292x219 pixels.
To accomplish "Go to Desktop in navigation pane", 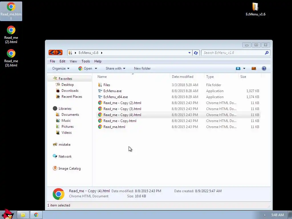I will pyautogui.click(x=68, y=84).
